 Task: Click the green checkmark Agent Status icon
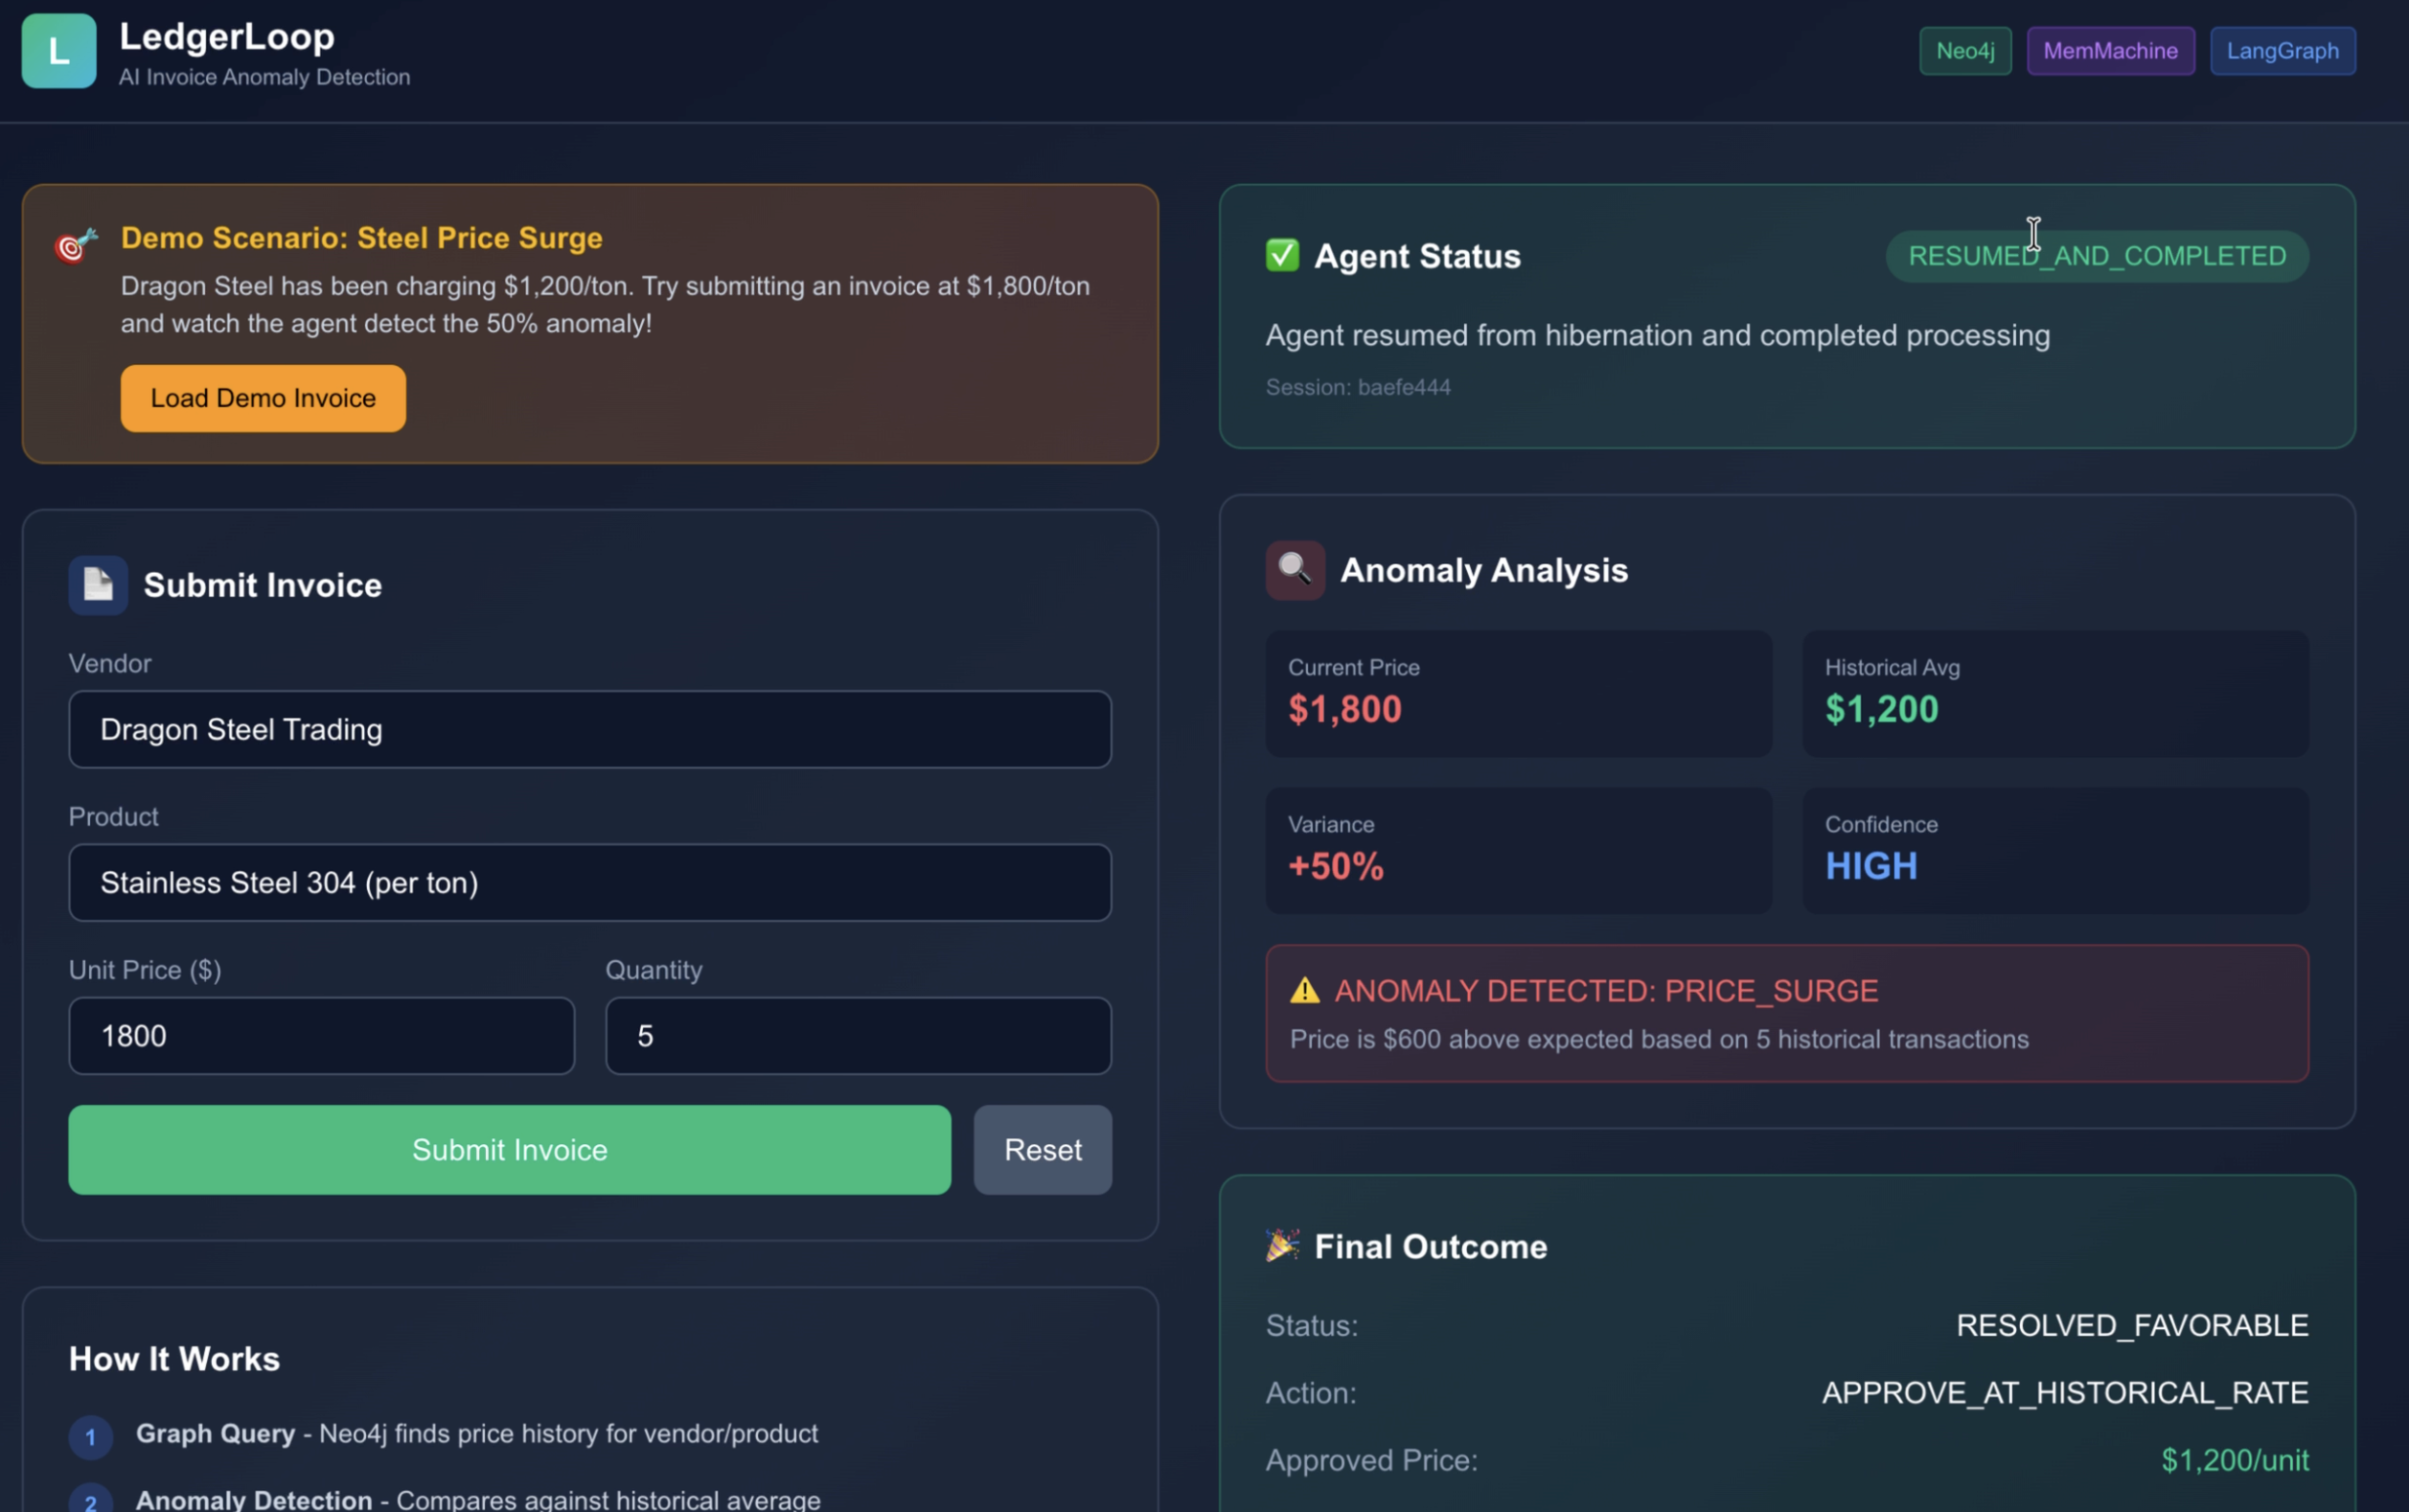[x=1282, y=255]
